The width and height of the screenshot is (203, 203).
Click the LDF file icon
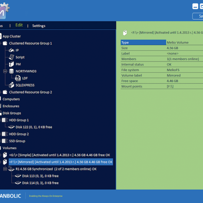click(18, 78)
